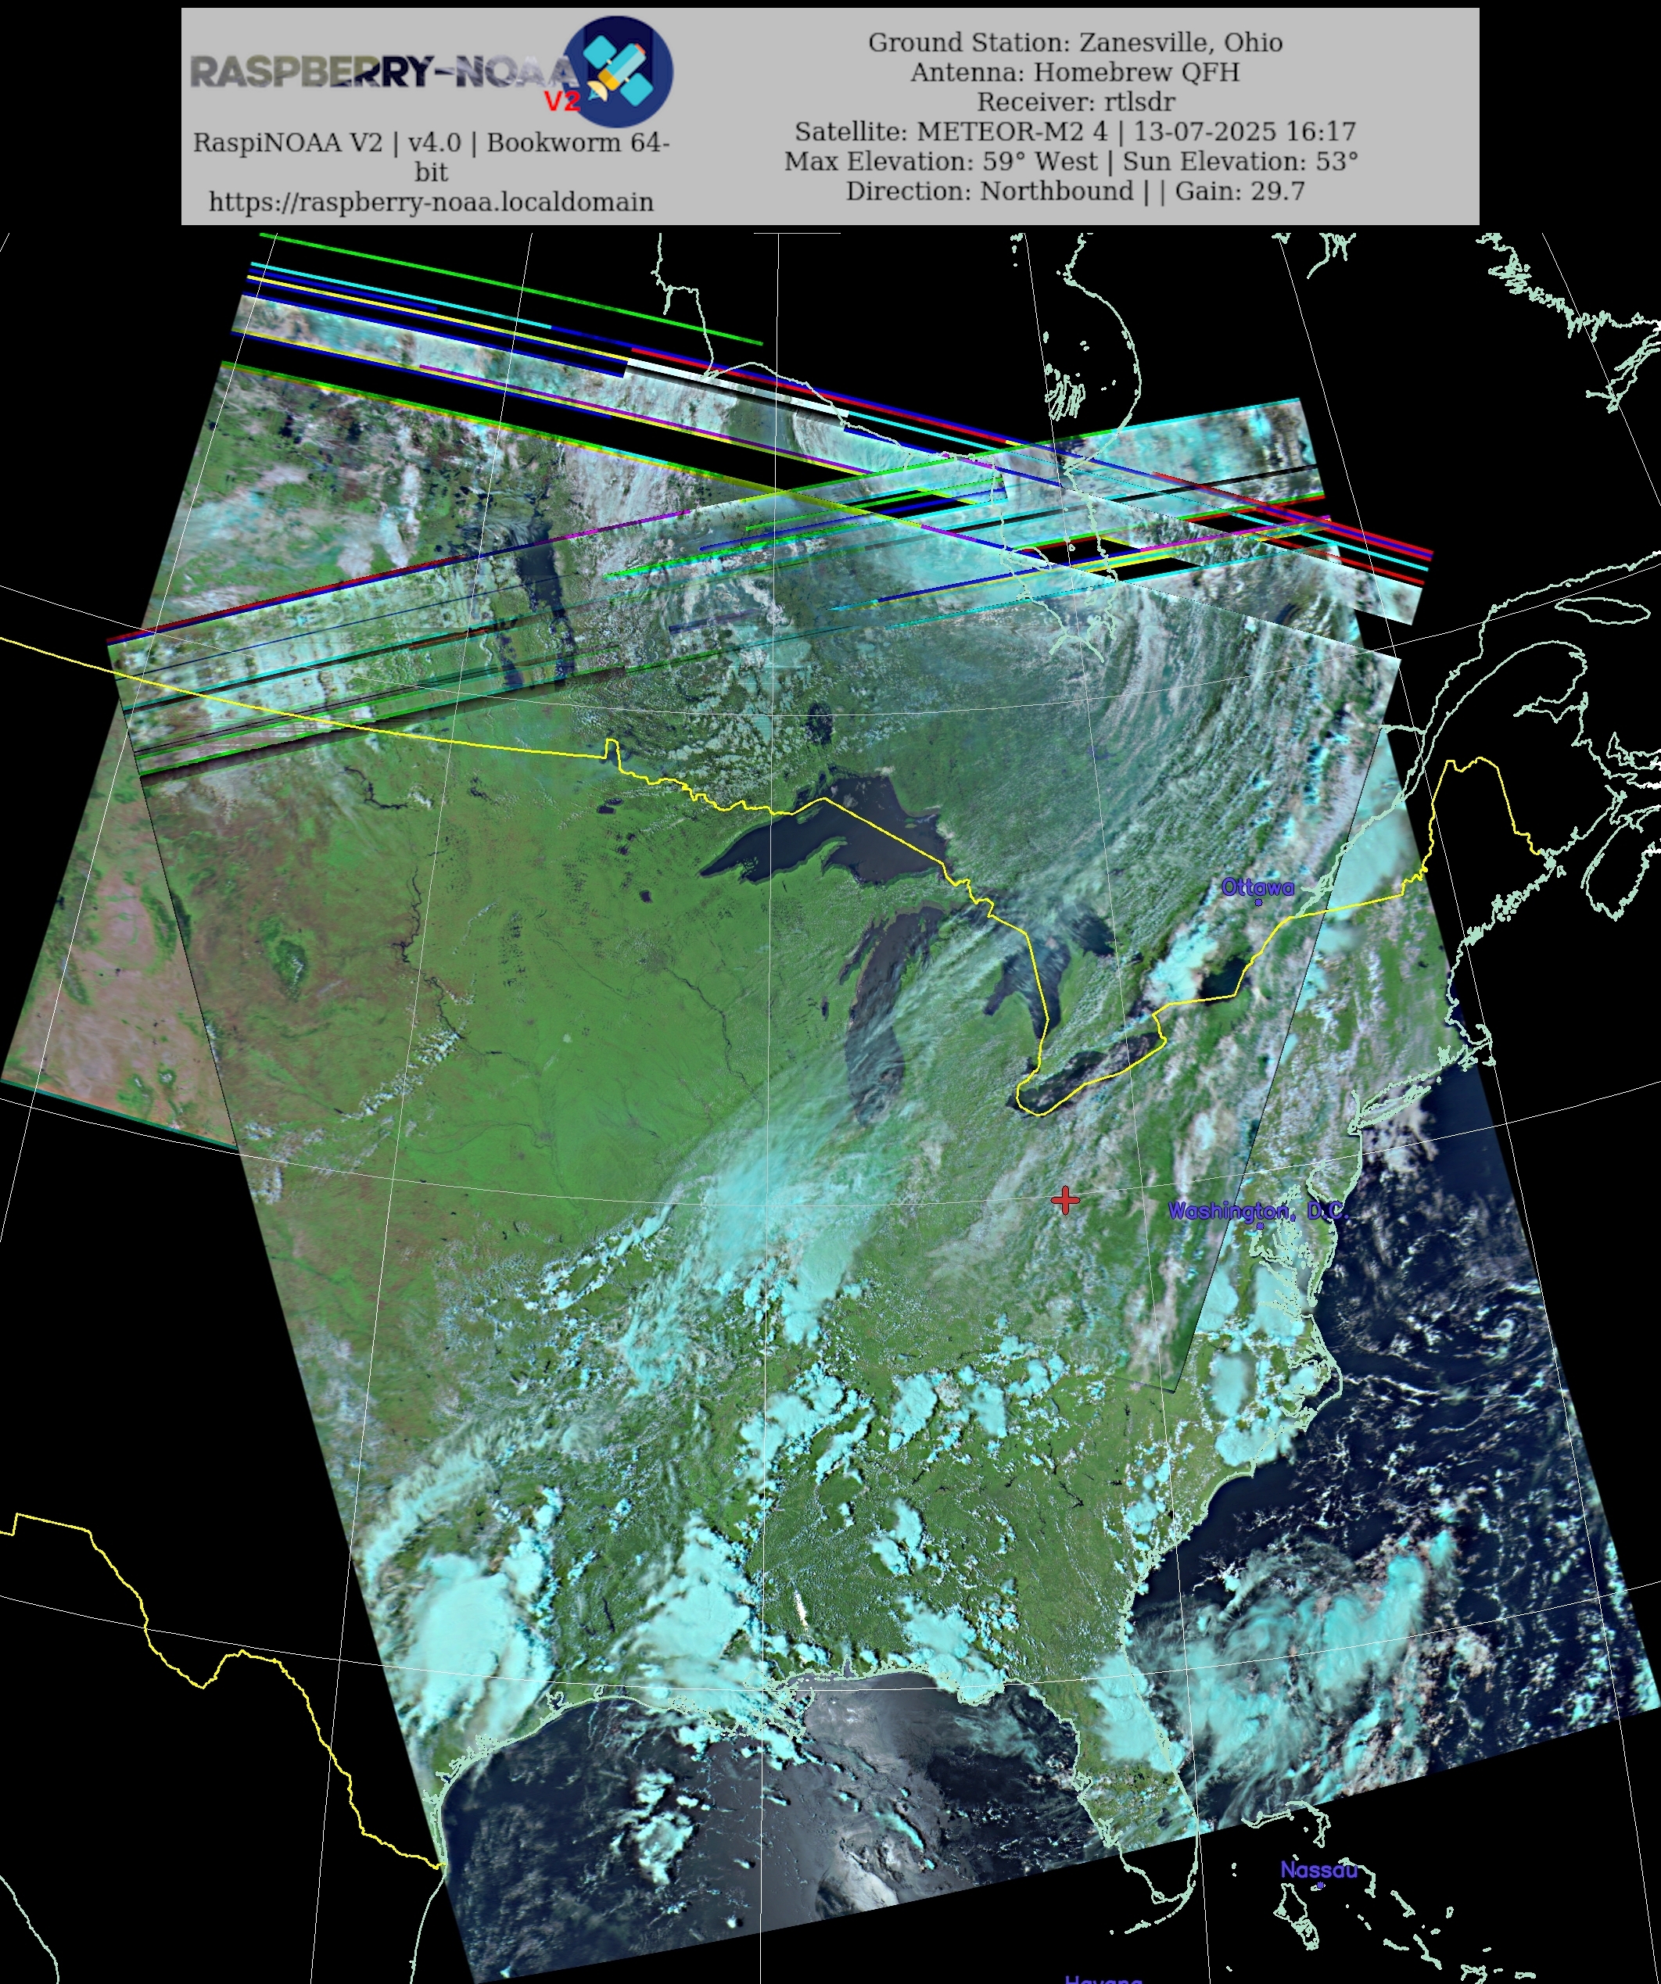1661x1984 pixels.
Task: Click the Antenna: Homebrew QFH text
Action: (1074, 72)
